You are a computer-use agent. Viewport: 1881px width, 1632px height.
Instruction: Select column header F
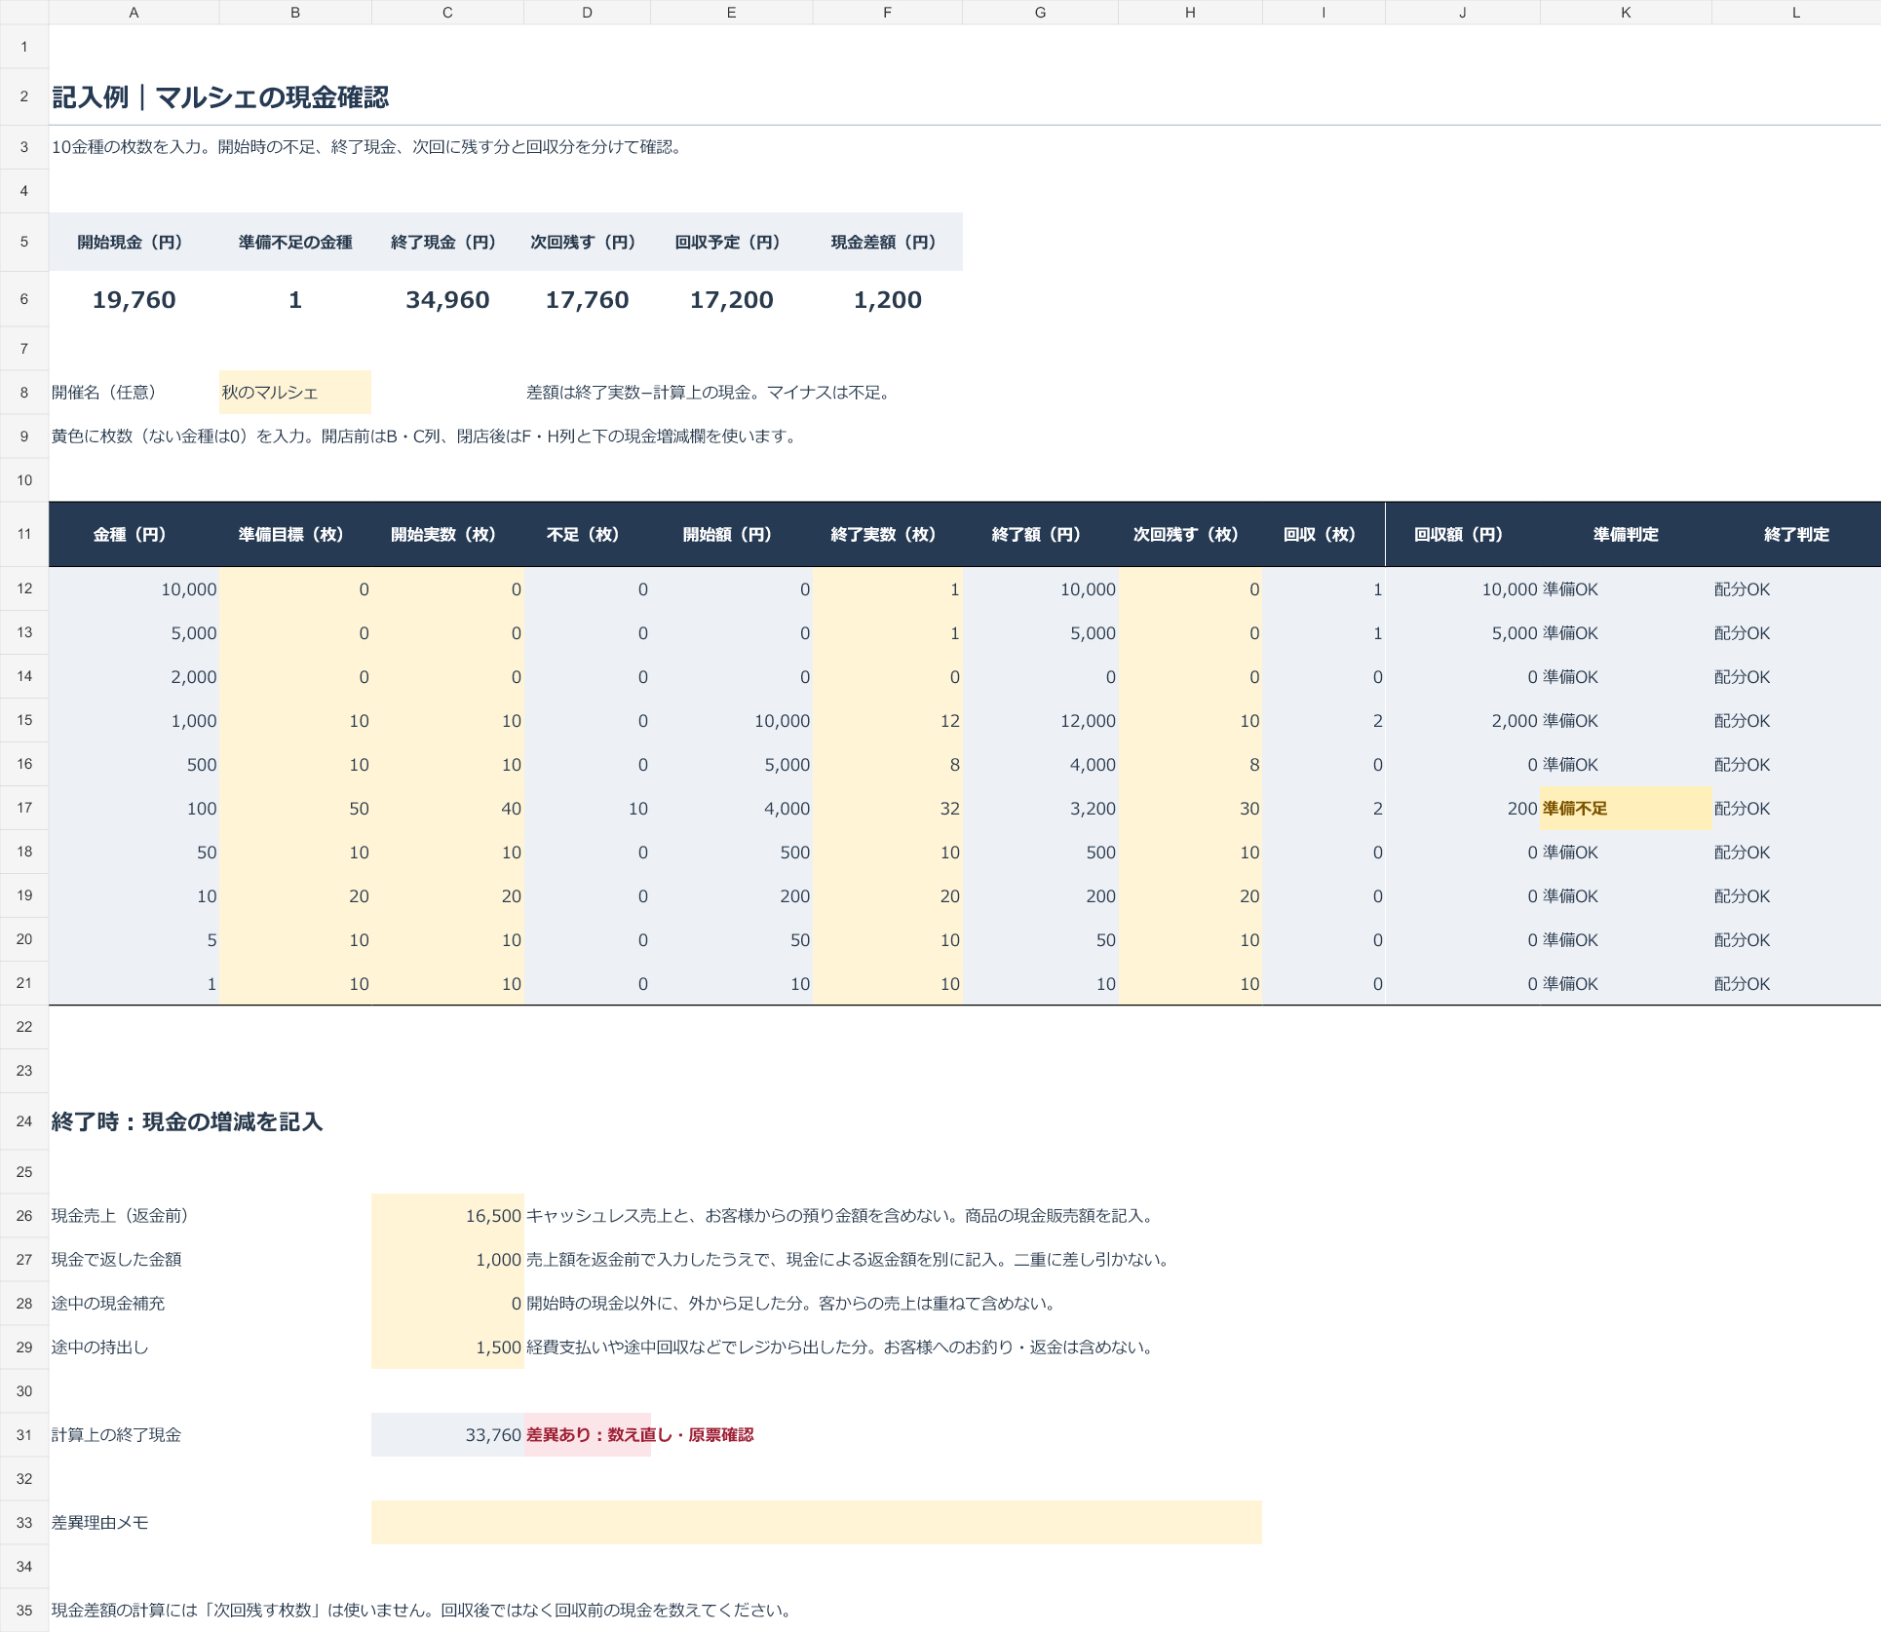click(x=887, y=13)
